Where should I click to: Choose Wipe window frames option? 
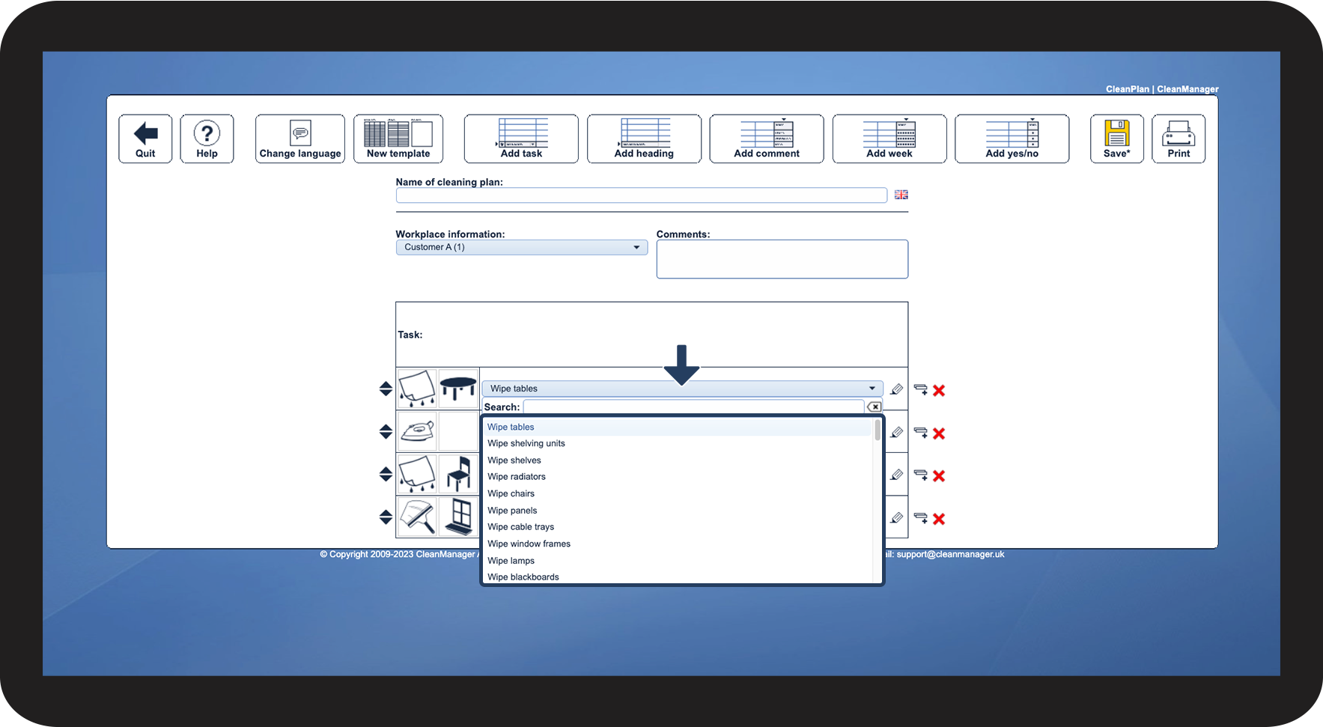(678, 544)
